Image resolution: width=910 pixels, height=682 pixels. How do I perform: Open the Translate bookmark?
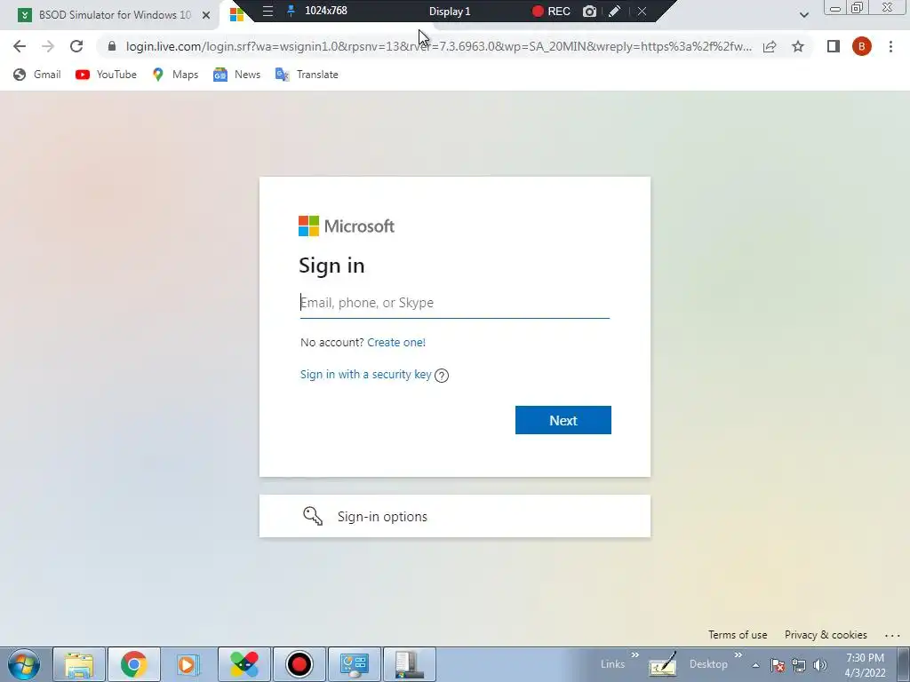click(307, 75)
